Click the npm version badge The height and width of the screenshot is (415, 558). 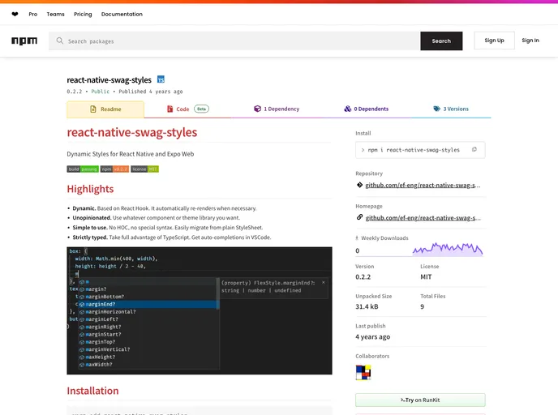coord(114,169)
